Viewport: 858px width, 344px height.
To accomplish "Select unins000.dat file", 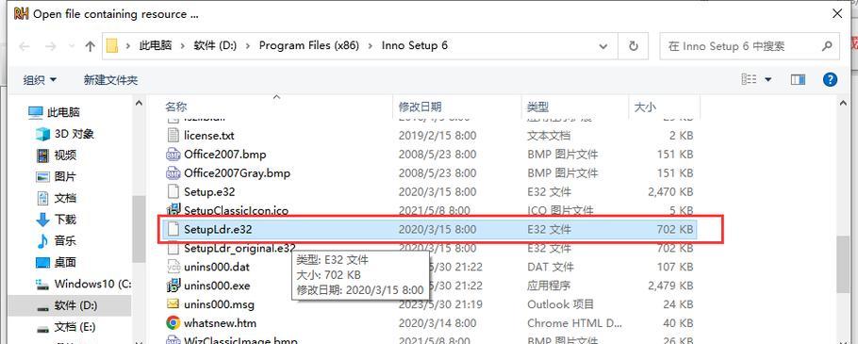I will click(x=430, y=267).
